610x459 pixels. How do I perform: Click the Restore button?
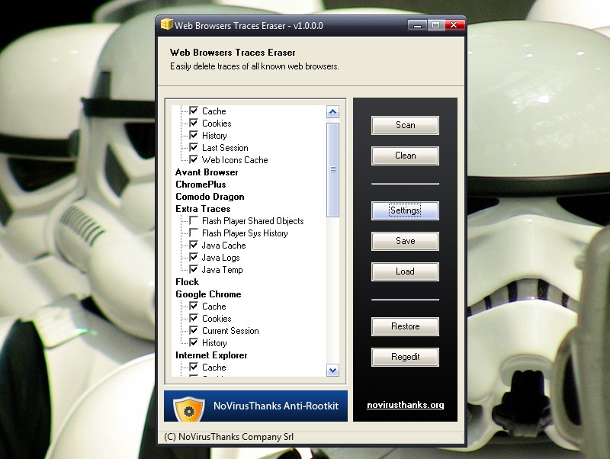coord(405,326)
